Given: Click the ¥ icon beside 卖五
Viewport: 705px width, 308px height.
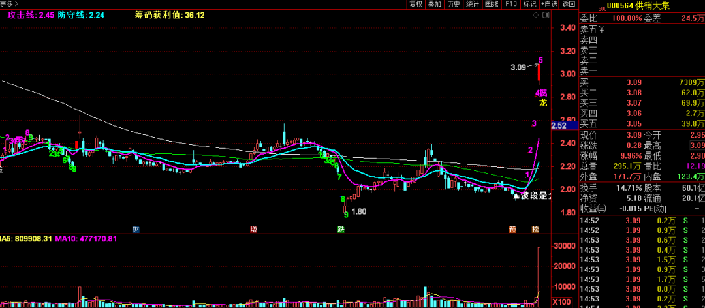Looking at the screenshot, I should point(602,29).
